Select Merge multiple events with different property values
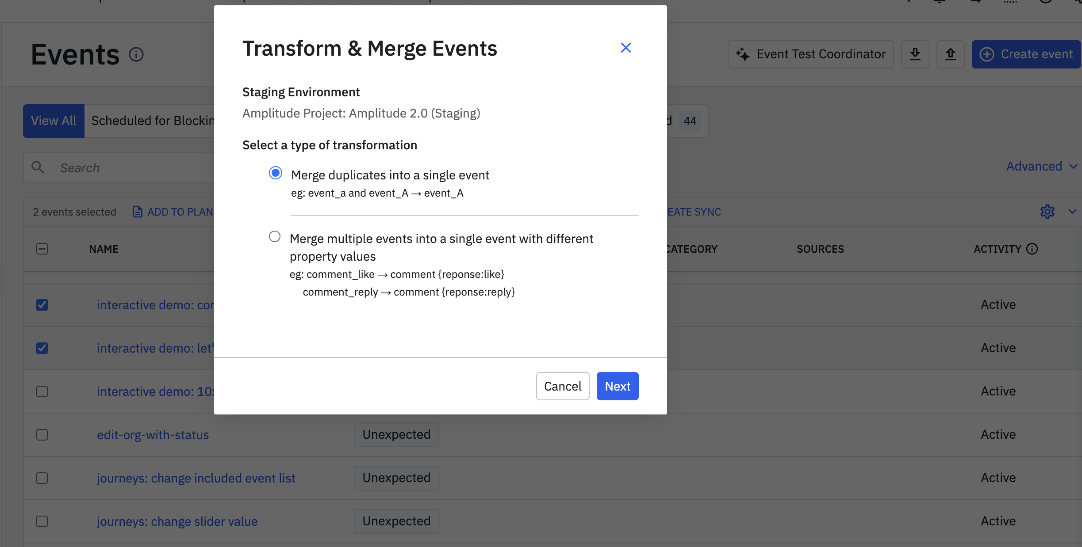The height and width of the screenshot is (547, 1082). (275, 237)
